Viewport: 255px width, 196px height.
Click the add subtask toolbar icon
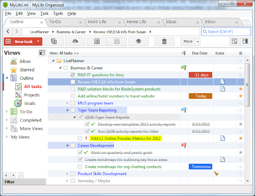point(54,42)
